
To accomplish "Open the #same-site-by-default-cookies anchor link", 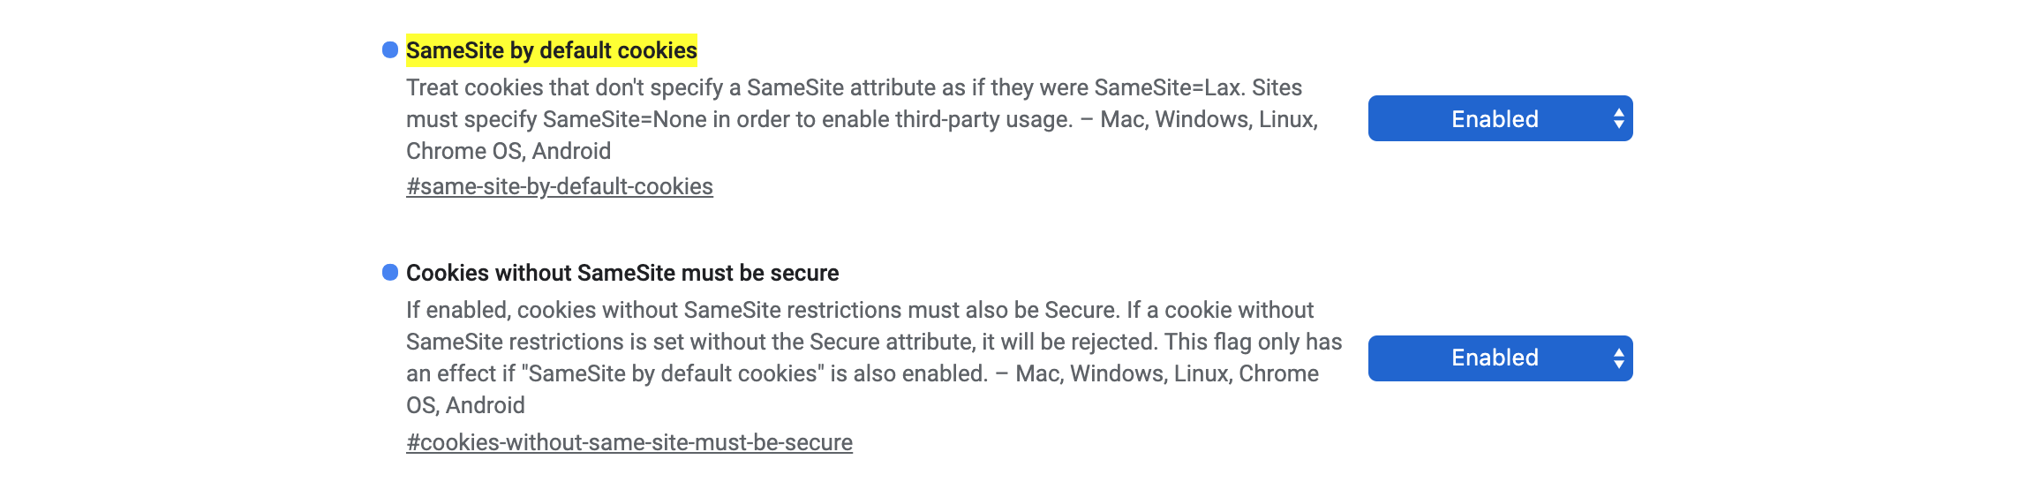I will point(559,187).
